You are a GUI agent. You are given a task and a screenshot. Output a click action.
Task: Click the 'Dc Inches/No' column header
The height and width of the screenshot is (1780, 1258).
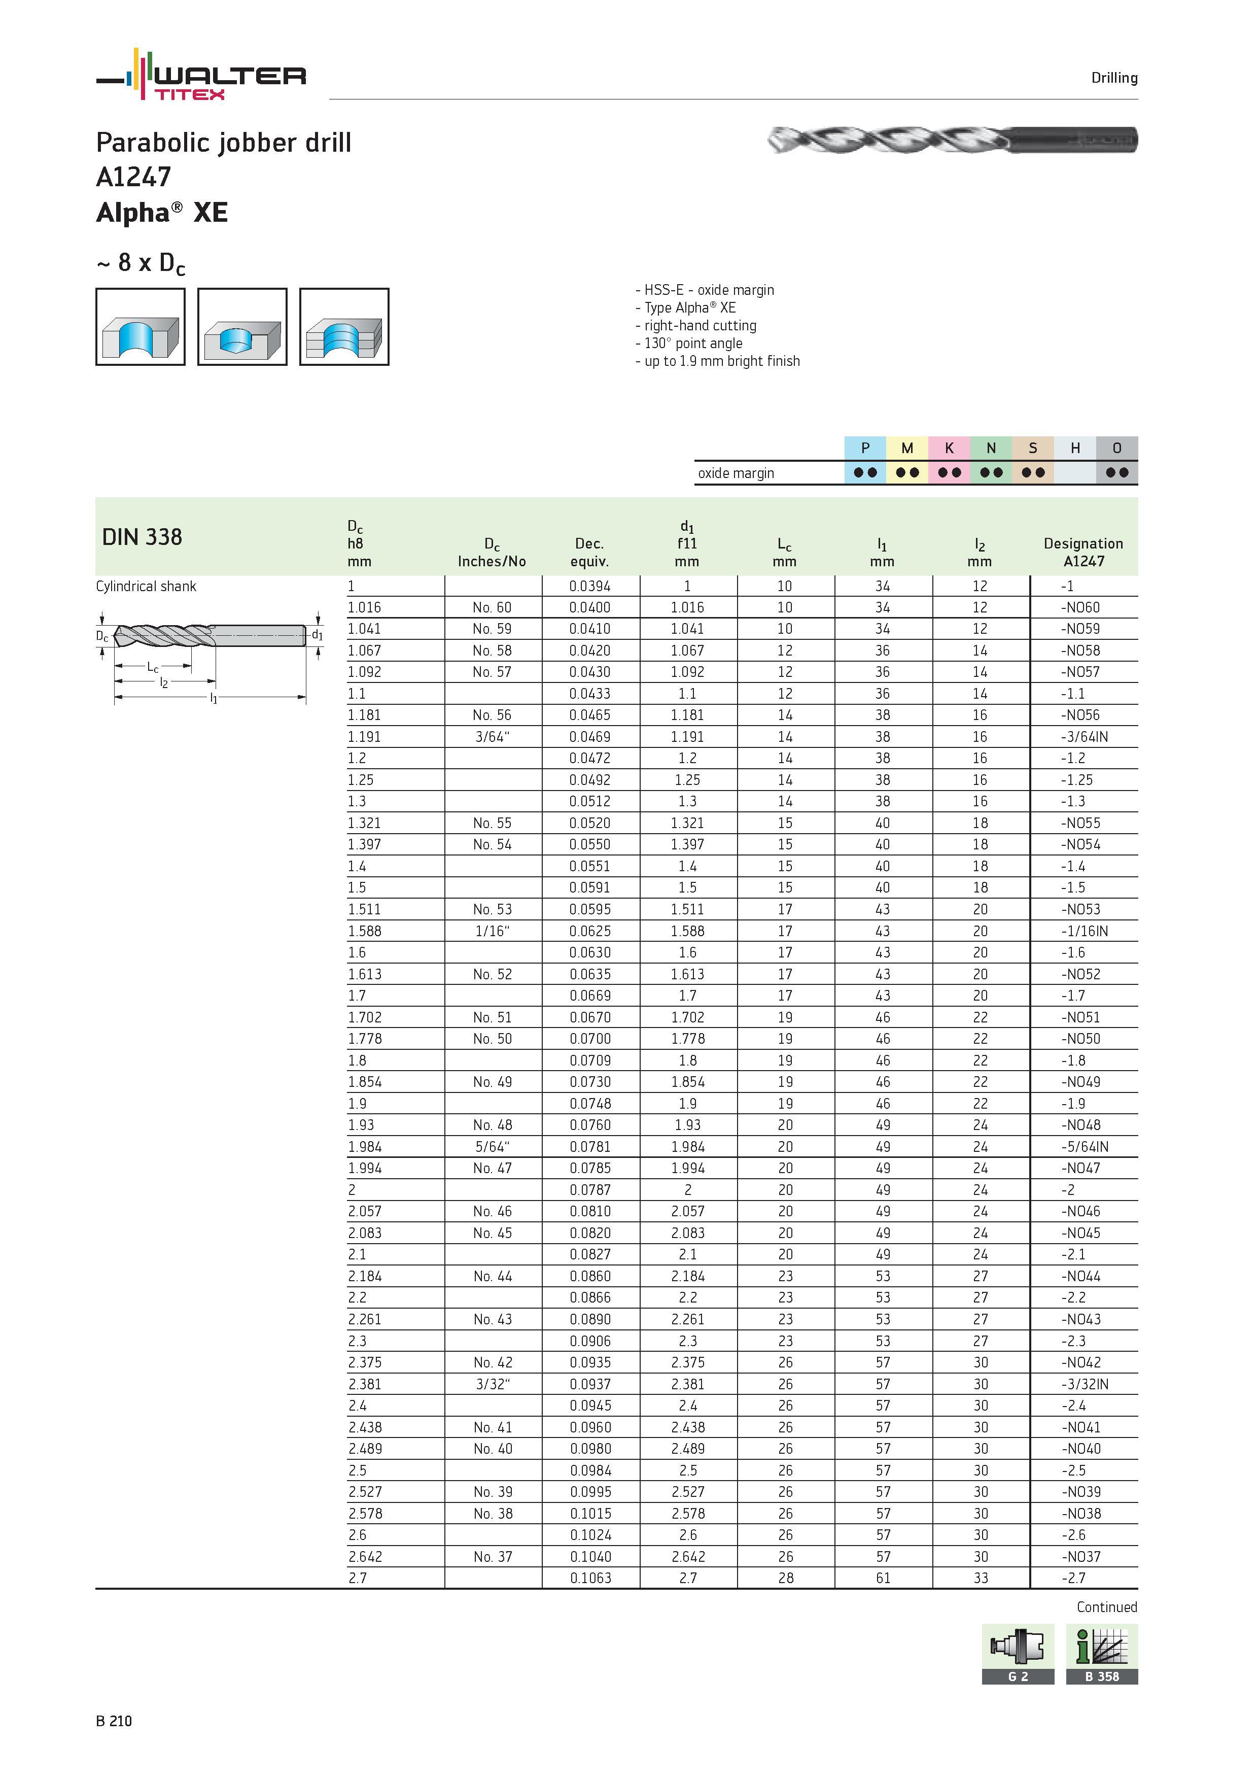[x=492, y=552]
